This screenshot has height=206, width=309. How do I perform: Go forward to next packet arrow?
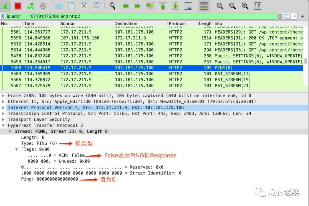138,6
